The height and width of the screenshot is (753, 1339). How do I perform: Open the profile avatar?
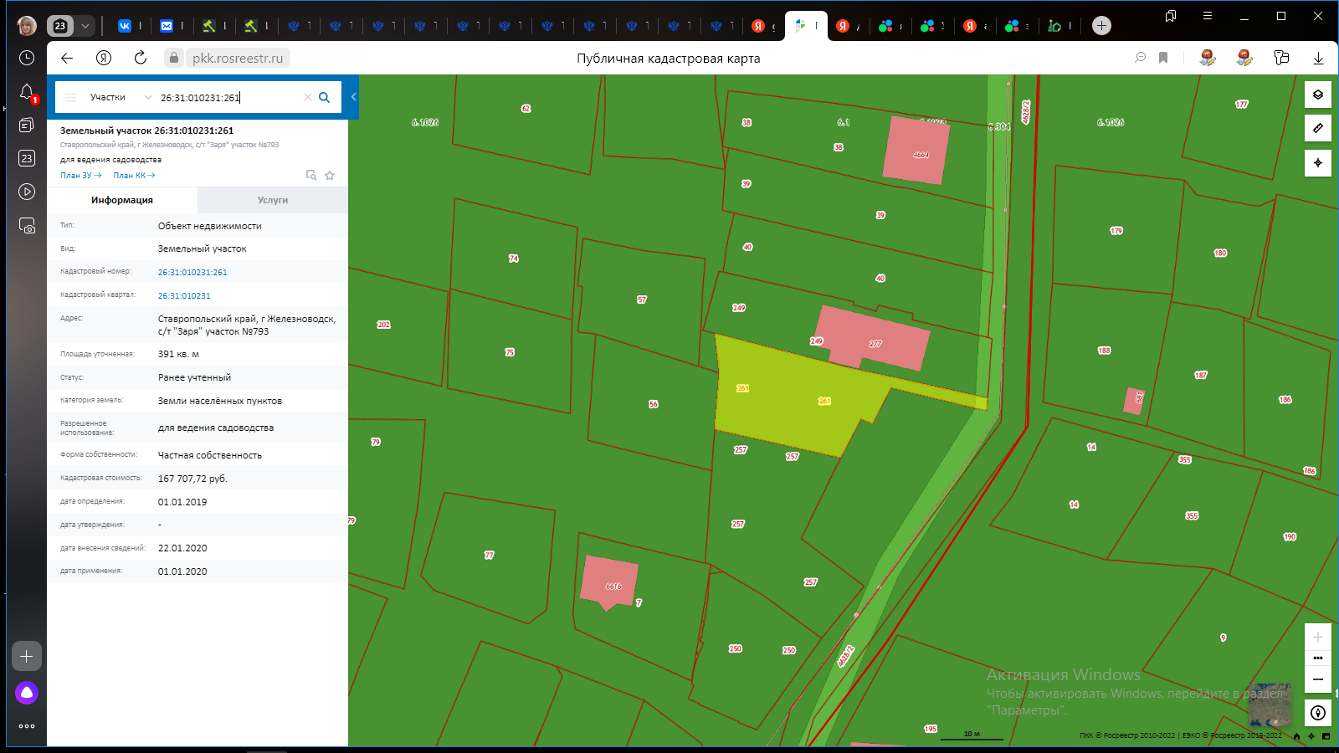(x=27, y=26)
